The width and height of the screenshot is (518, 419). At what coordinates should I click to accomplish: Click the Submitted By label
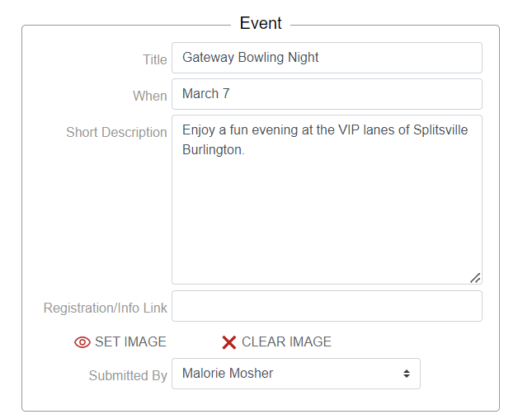pyautogui.click(x=128, y=375)
